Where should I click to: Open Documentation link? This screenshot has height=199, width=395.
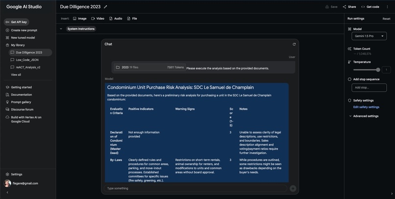pos(19,95)
